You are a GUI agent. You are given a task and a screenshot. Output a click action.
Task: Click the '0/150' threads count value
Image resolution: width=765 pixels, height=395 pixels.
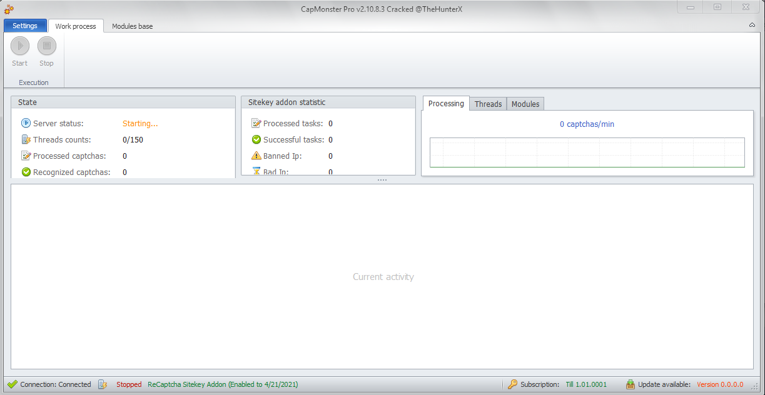point(133,140)
